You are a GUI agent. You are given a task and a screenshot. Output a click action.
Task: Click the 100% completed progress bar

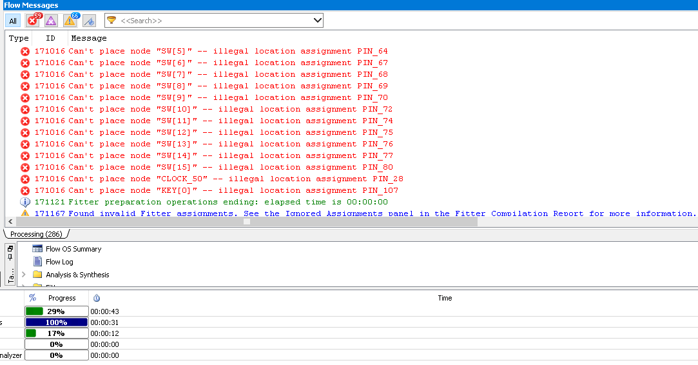[57, 322]
